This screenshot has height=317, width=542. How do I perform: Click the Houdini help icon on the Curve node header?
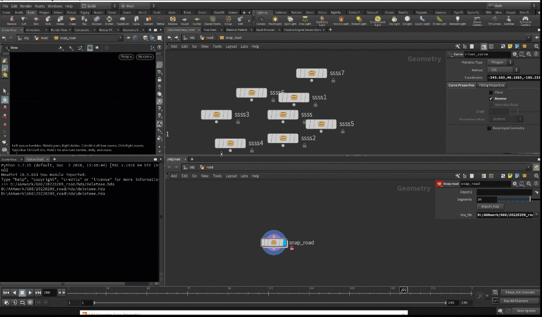point(522,55)
